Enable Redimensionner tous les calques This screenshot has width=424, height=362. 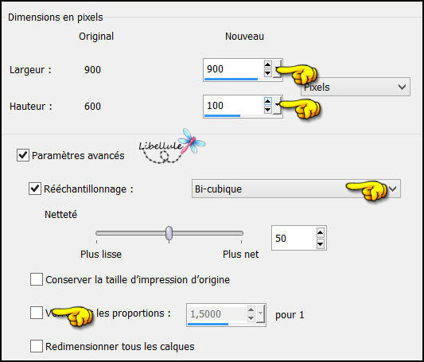point(37,346)
